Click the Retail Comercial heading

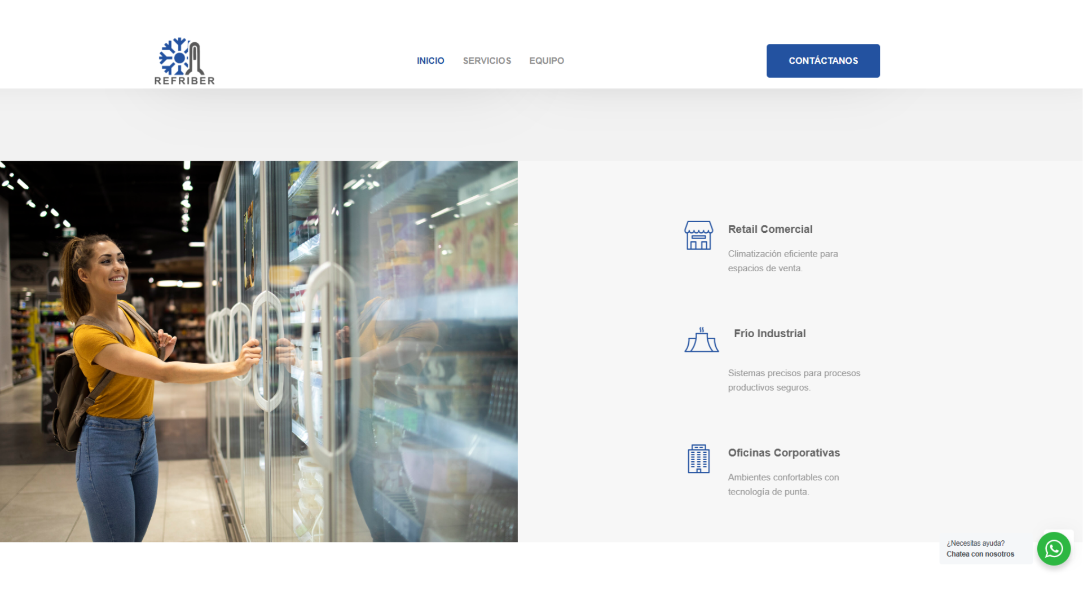tap(770, 230)
